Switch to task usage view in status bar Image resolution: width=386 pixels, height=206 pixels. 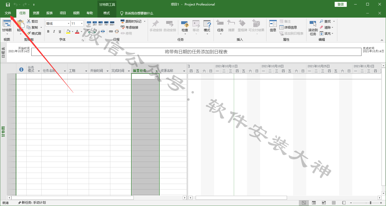coord(314,203)
